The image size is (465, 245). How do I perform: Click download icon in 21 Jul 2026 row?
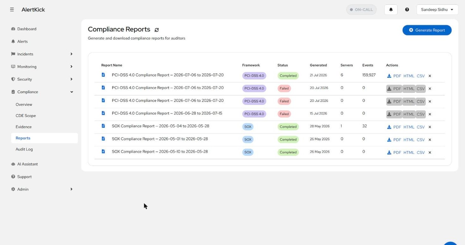[x=389, y=76]
